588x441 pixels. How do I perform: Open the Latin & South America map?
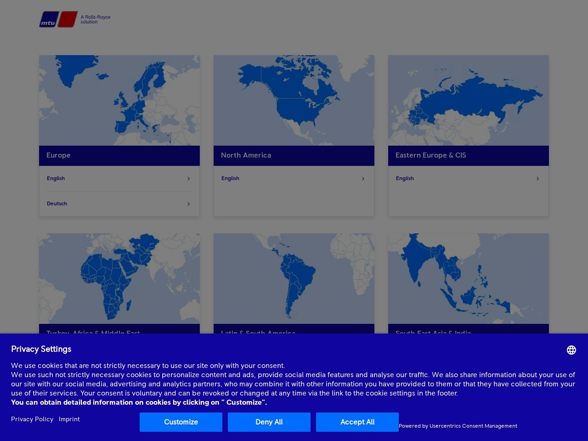point(294,278)
